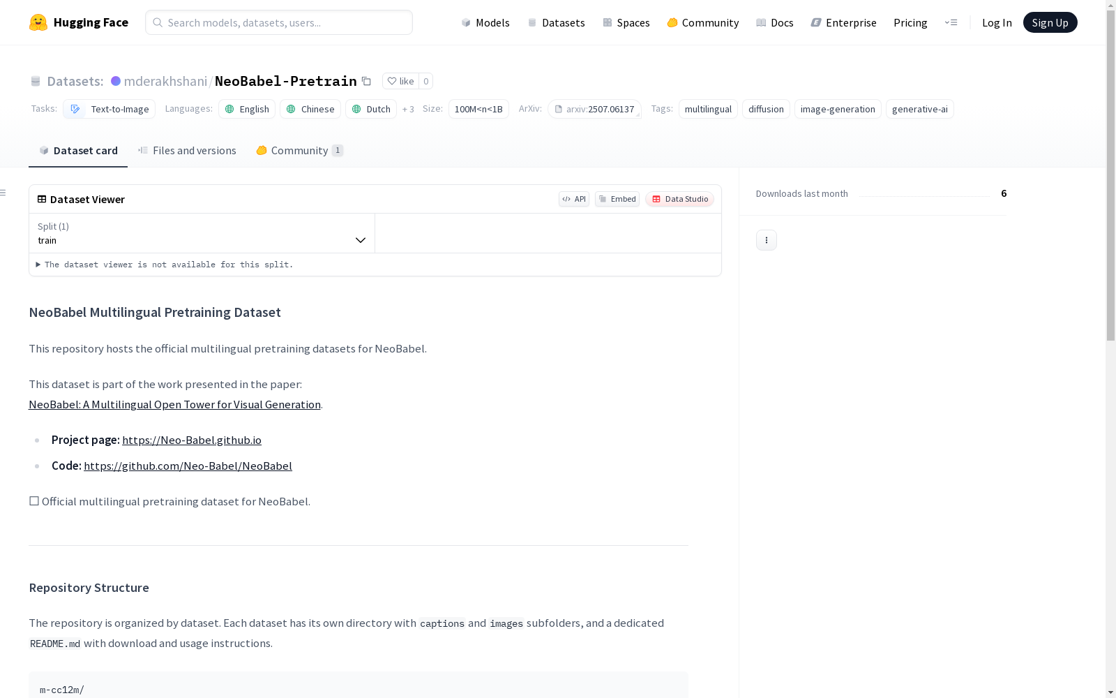1116x698 pixels.
Task: Open the arxiv:2507.06137 tag
Action: [x=594, y=109]
